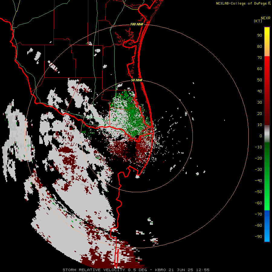
Task: Click the 20 value on the velocity scale
Action: coord(260,114)
